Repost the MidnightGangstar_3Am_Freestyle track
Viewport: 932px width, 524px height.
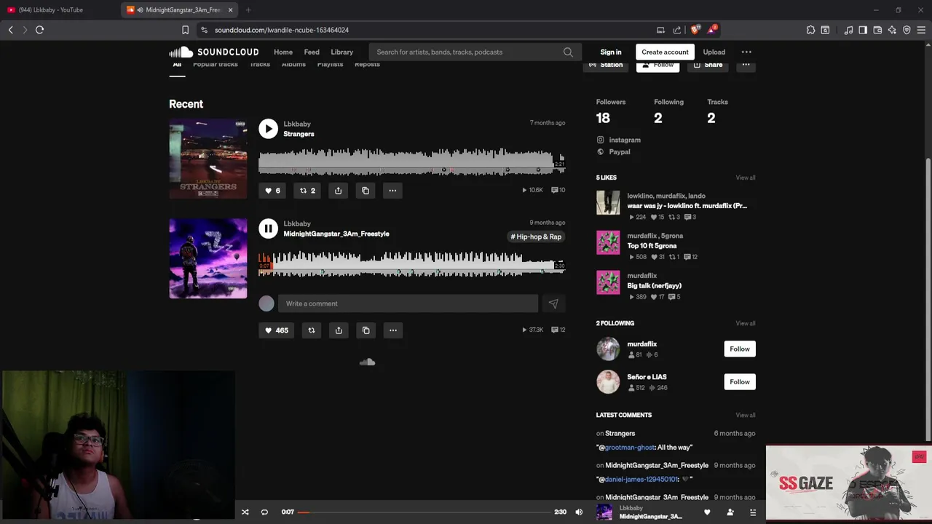(x=312, y=330)
